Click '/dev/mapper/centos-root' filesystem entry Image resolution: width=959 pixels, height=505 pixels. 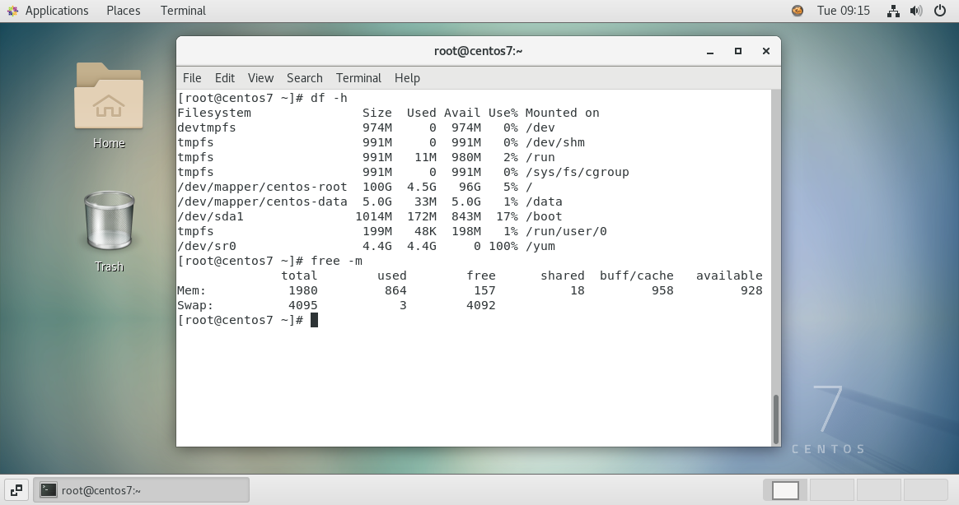point(262,187)
